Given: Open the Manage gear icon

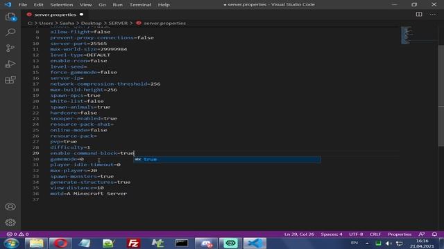Looking at the screenshot, I should [10, 223].
